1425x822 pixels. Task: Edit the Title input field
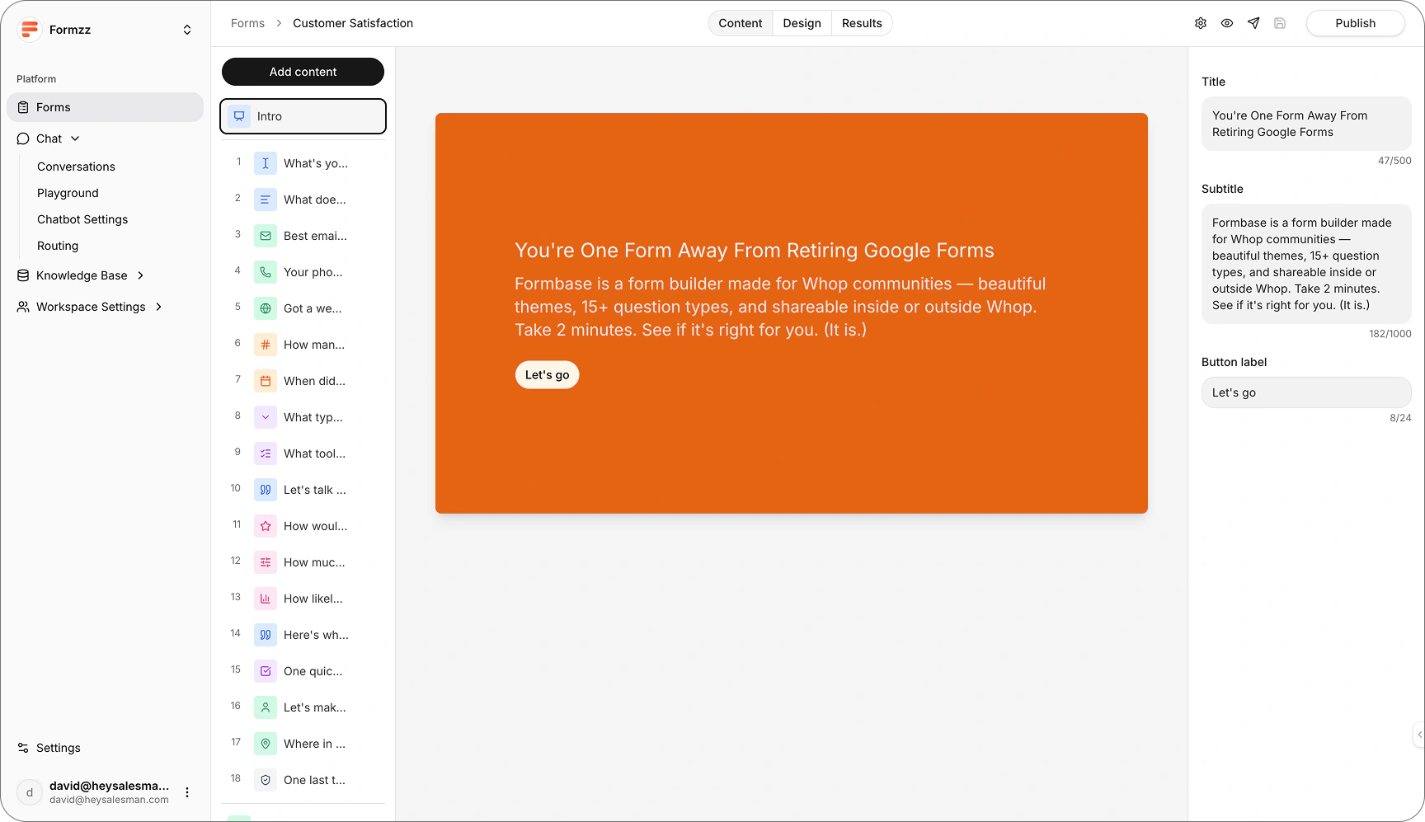click(1306, 124)
